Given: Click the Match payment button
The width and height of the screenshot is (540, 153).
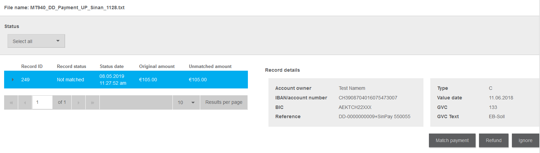Looking at the screenshot, I should point(452,140).
